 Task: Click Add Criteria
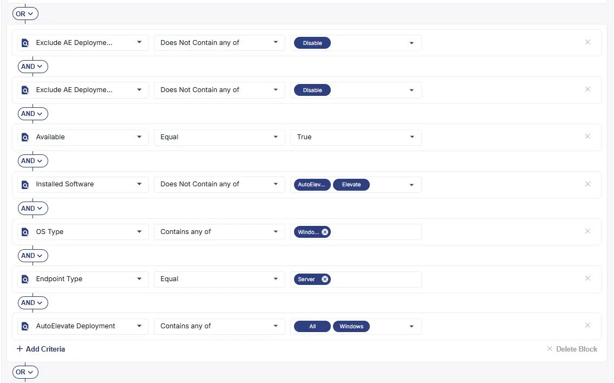coord(41,349)
